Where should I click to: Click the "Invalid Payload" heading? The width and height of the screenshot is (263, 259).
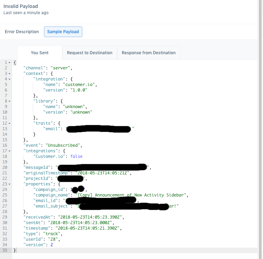click(x=21, y=6)
